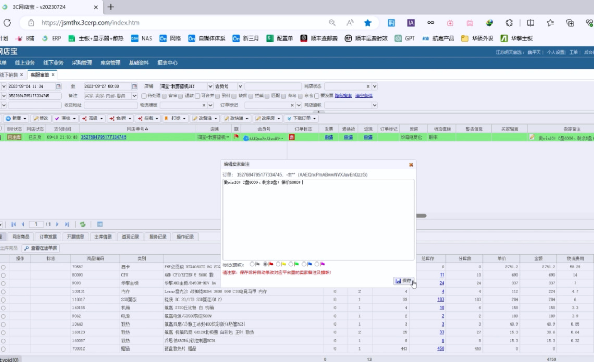Click the 隐私搜索 link
Screen dimensions: 594x362
(343, 96)
